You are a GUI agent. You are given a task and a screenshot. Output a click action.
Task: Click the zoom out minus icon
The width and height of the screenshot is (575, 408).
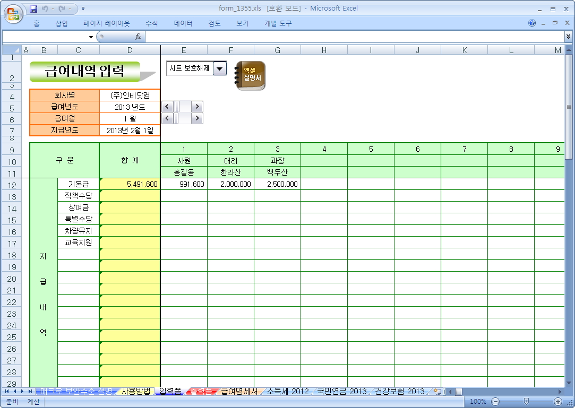[495, 402]
